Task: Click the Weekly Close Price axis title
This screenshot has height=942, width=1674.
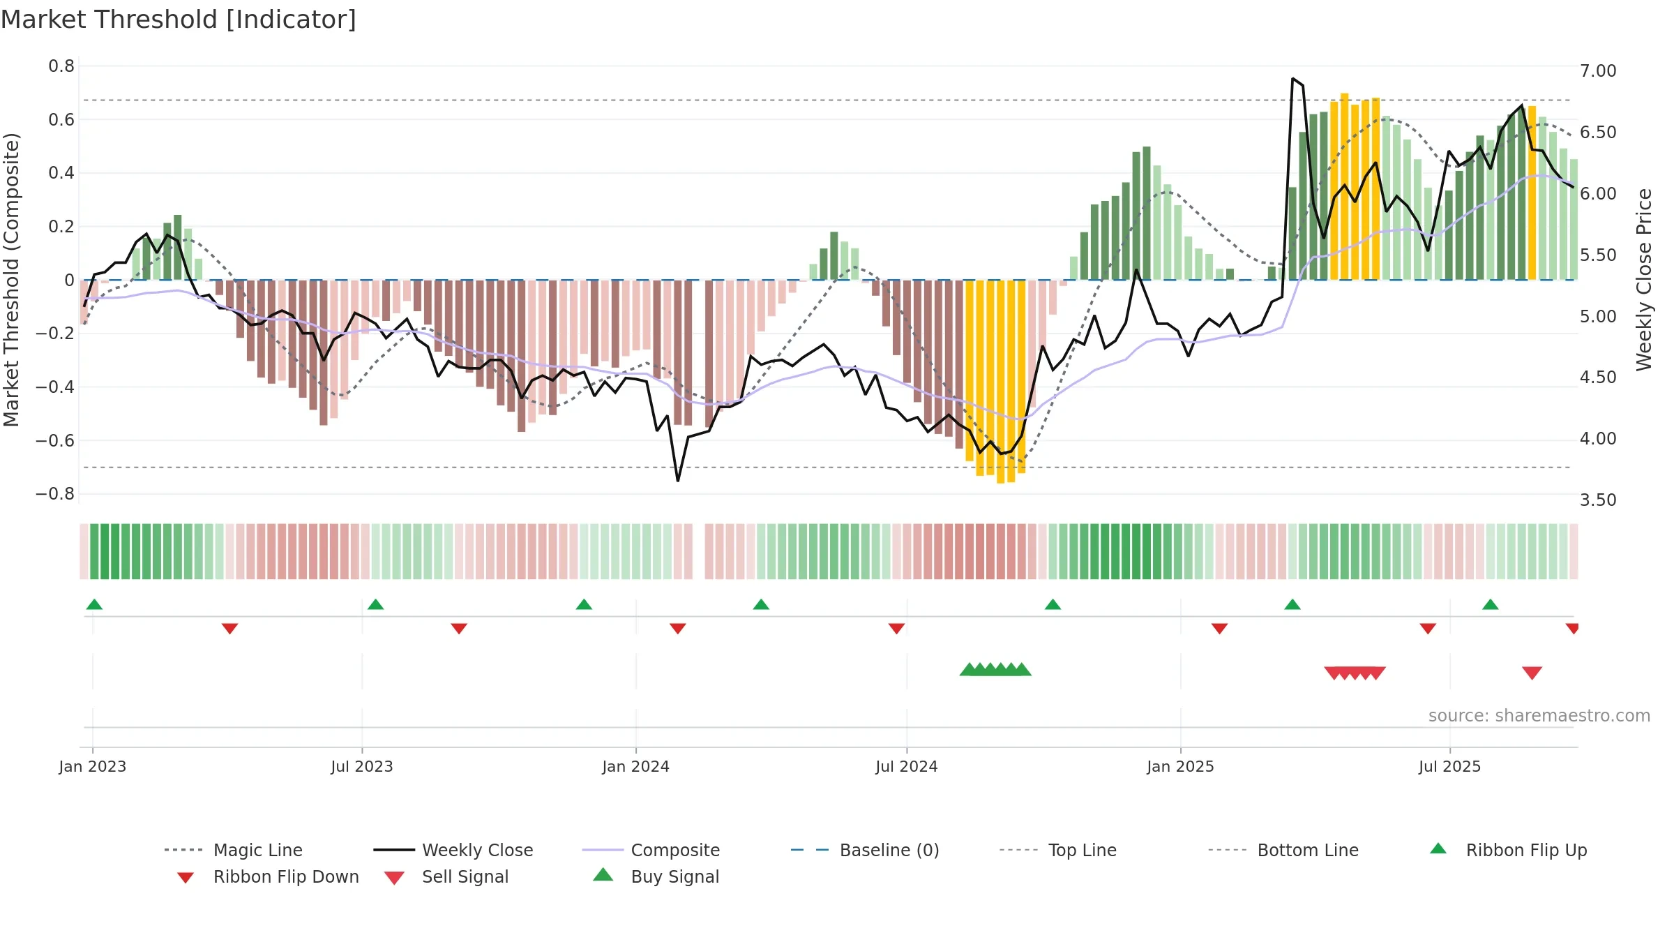Action: pyautogui.click(x=1644, y=279)
